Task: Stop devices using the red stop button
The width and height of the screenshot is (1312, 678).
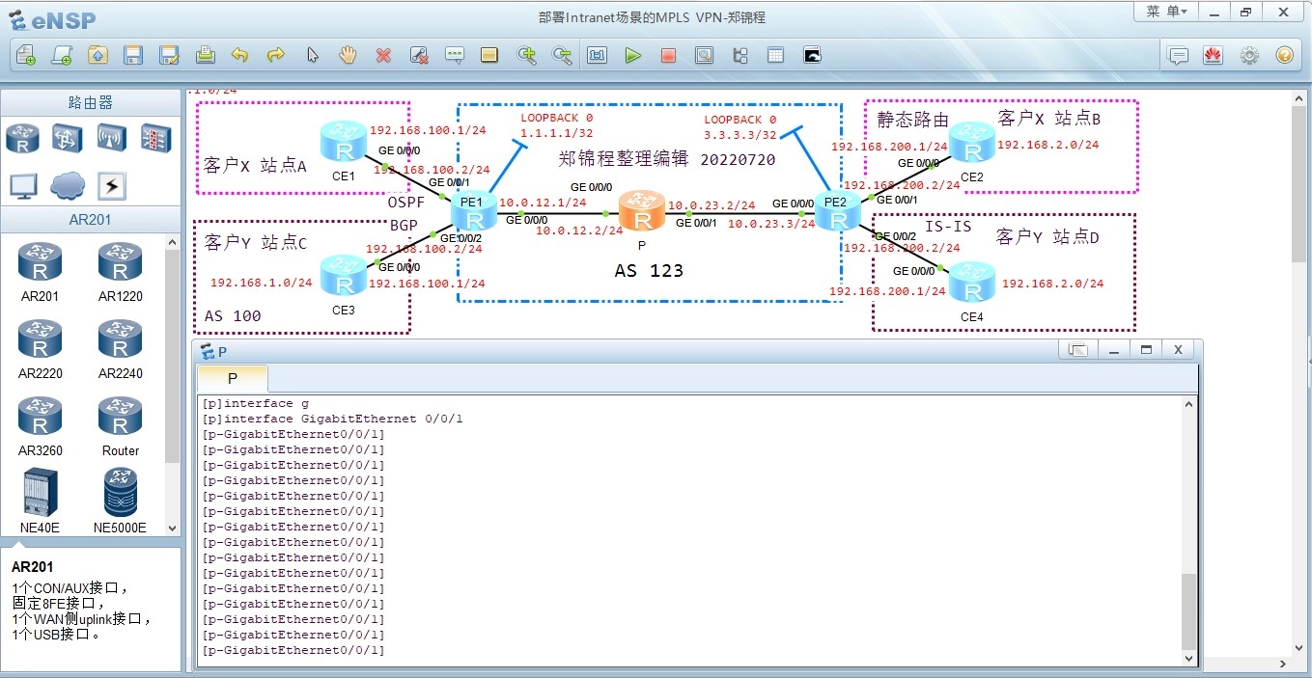Action: 668,56
